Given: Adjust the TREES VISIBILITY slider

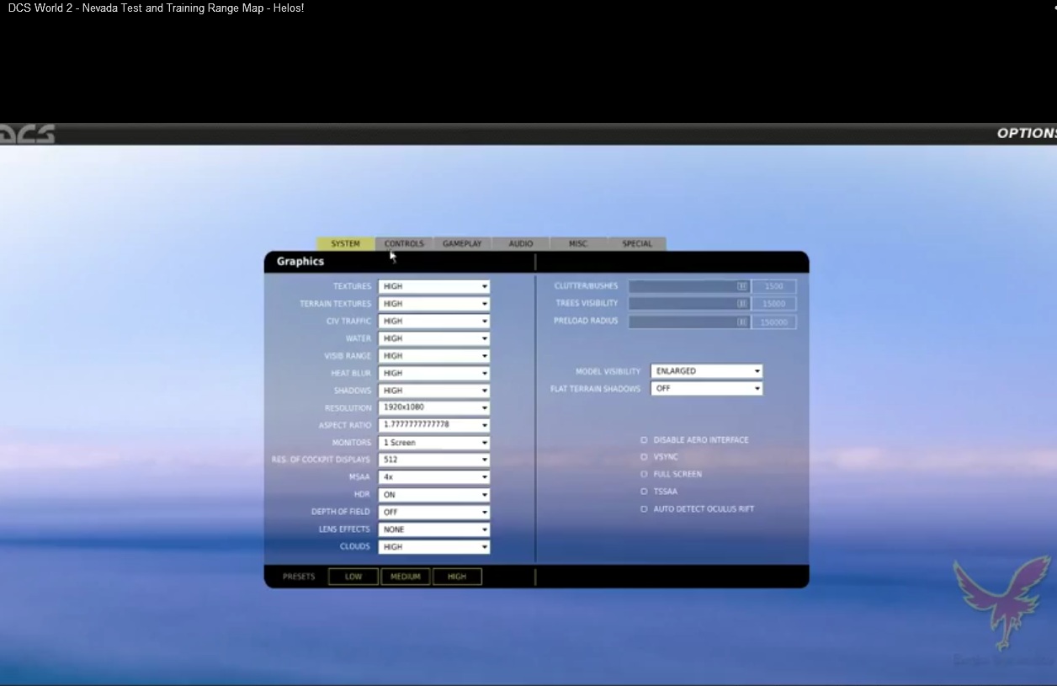Looking at the screenshot, I should click(688, 304).
